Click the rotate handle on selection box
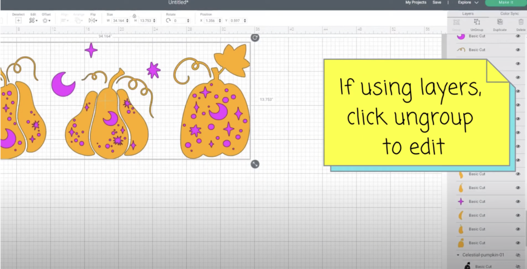This screenshot has height=269, width=527. 255,38
